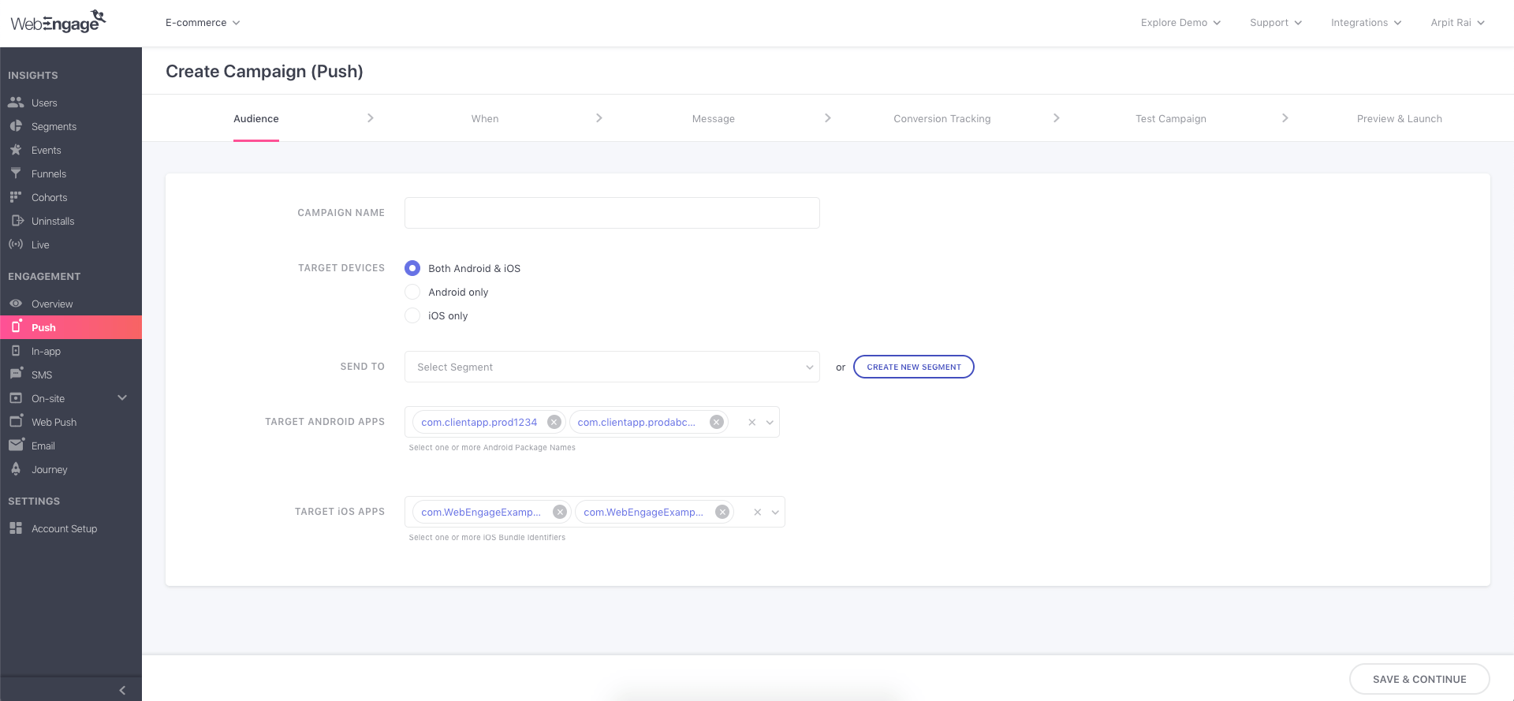
Task: Click the In-app icon
Action: tap(16, 351)
